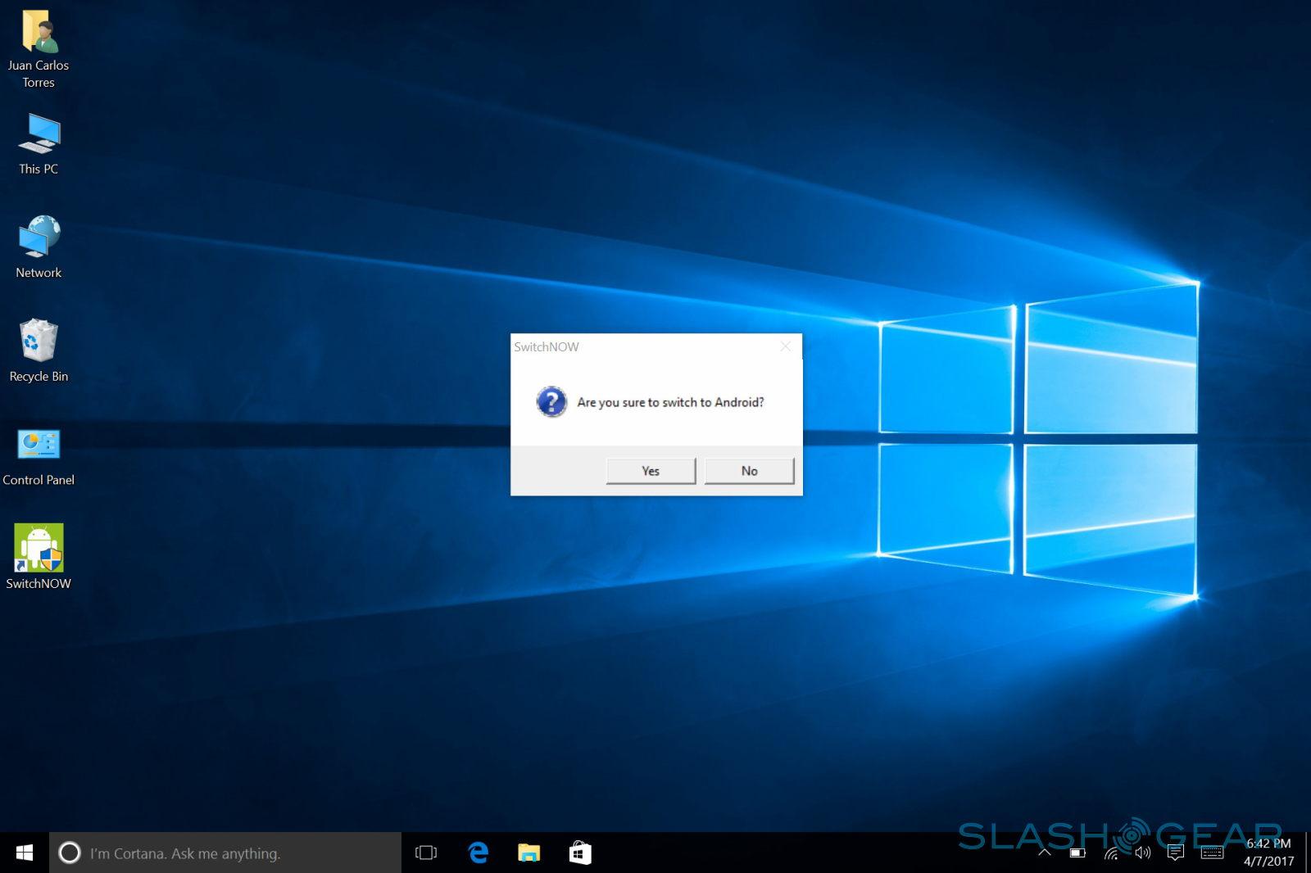
Task: Open Task View from the taskbar
Action: click(x=426, y=853)
